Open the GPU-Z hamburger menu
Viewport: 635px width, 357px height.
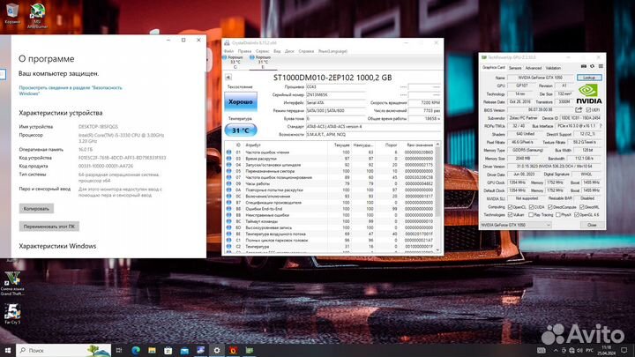tap(601, 66)
